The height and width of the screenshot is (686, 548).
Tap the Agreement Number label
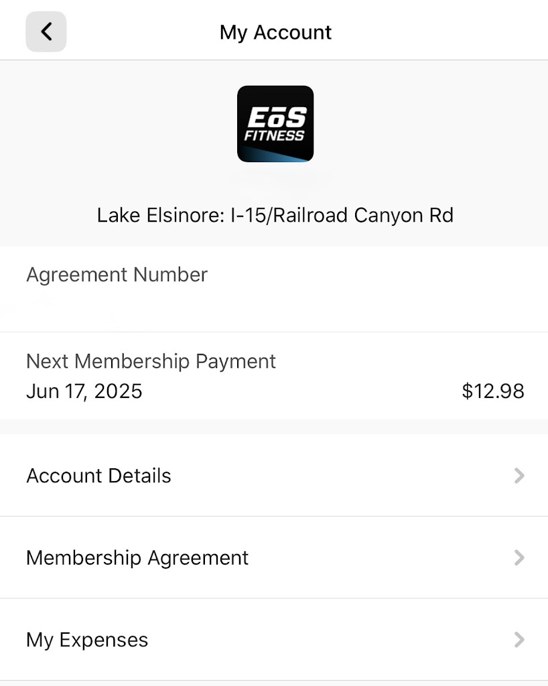pos(117,275)
